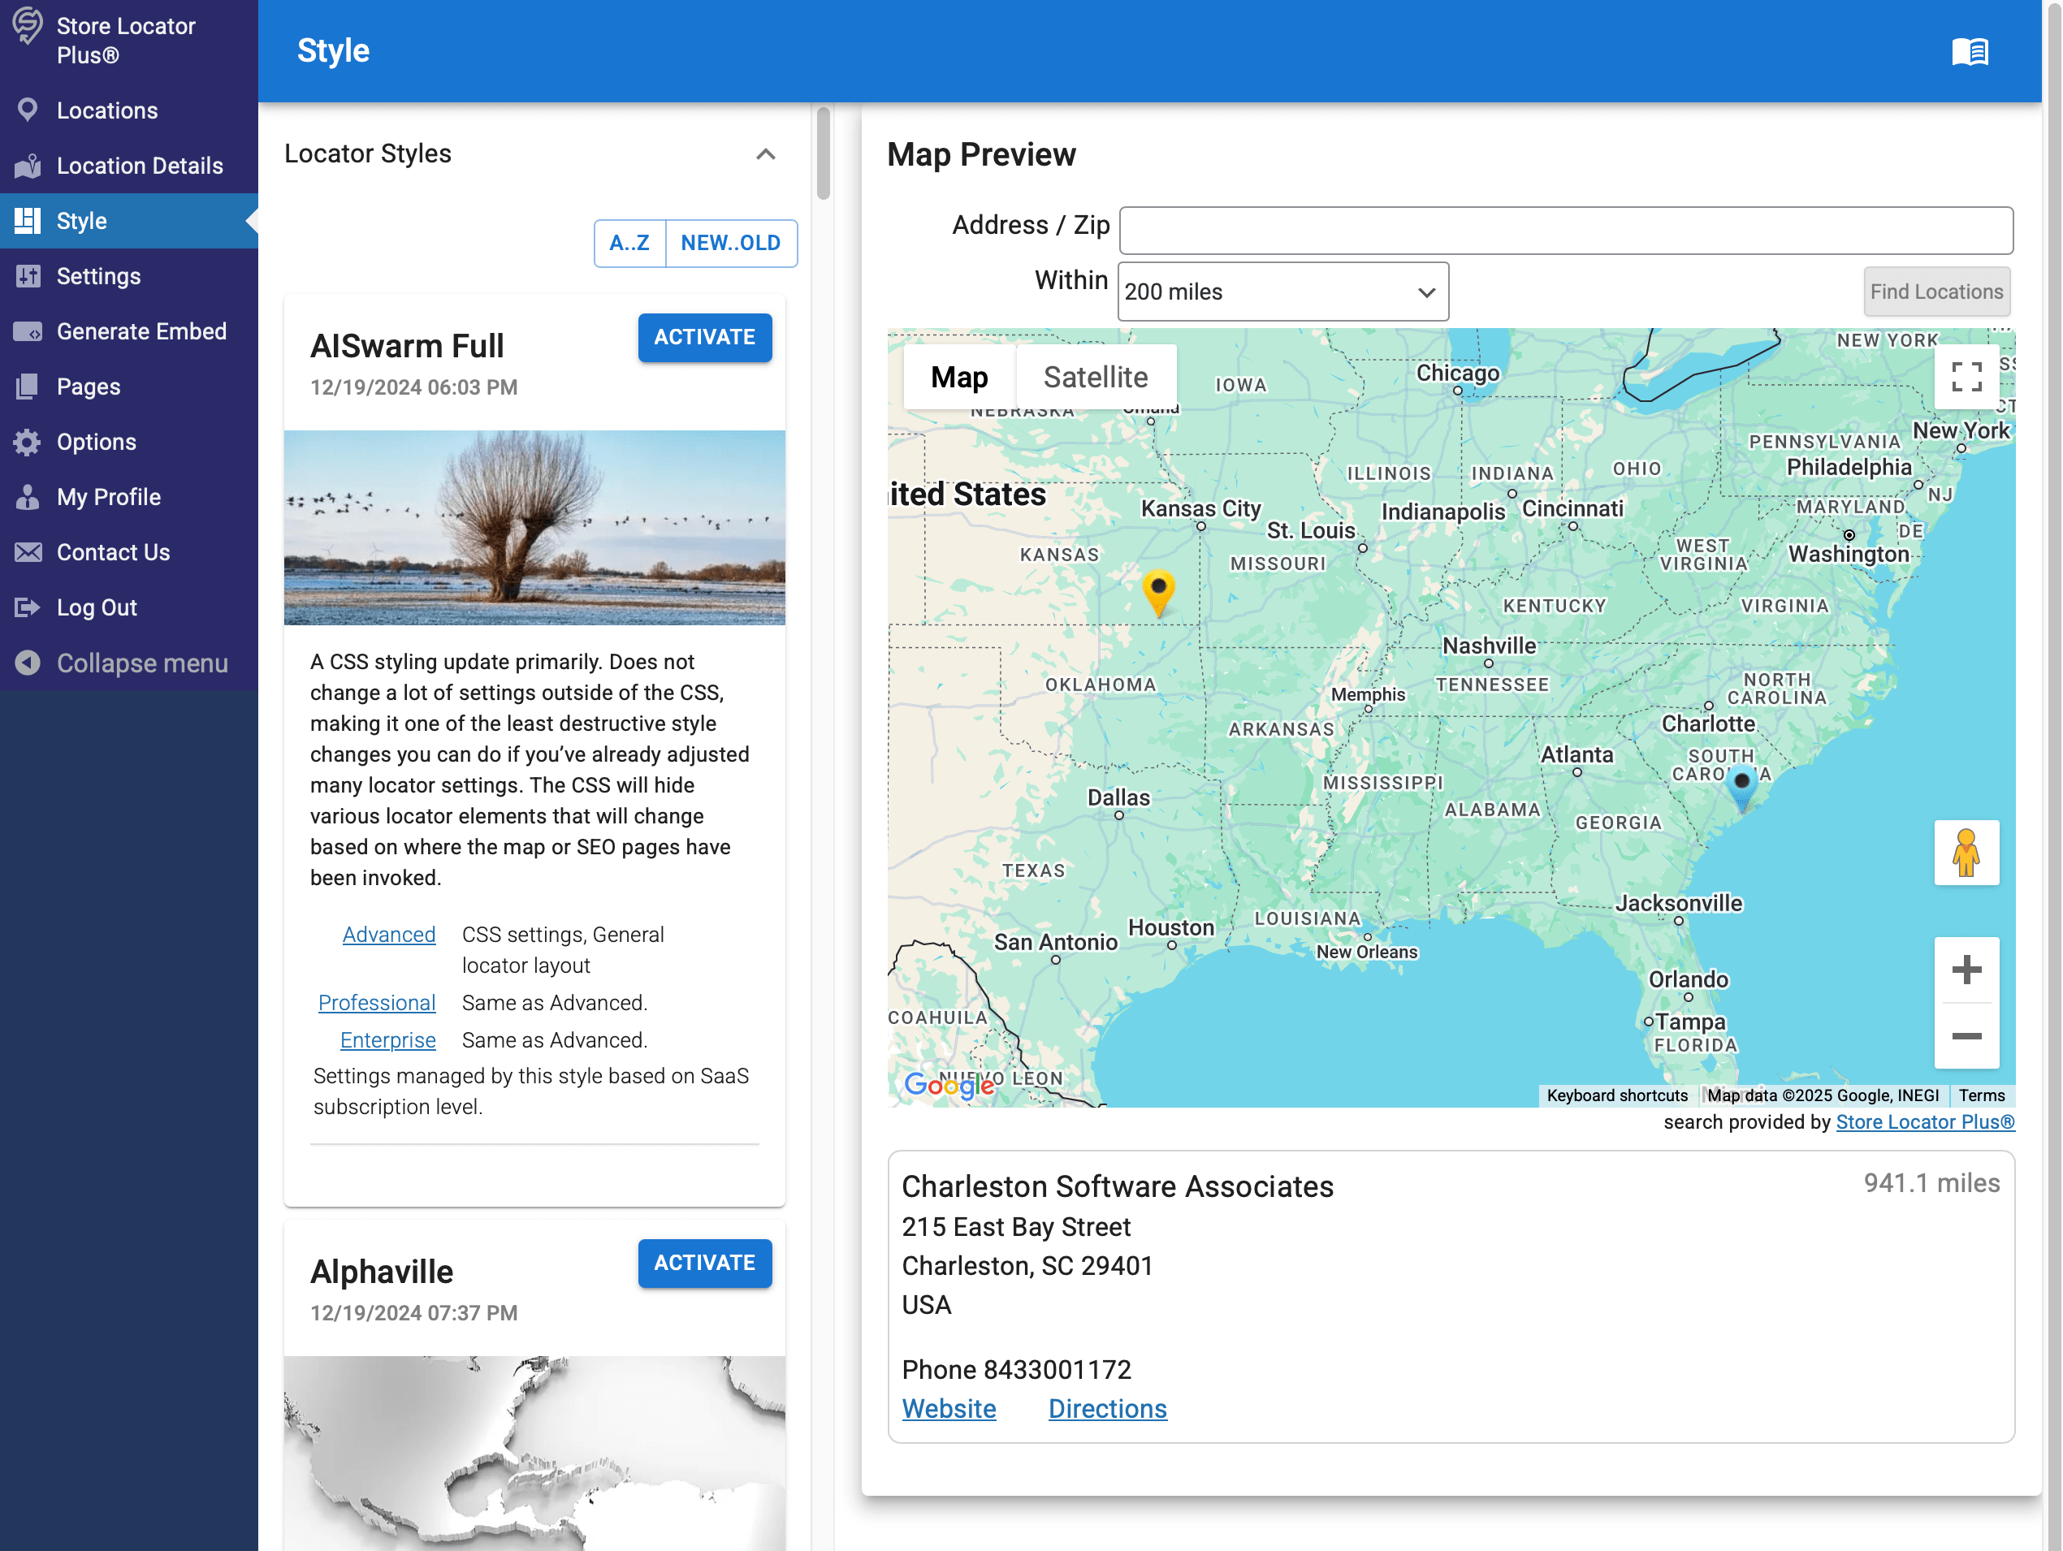Open Generate Embed in sidebar

tap(141, 331)
